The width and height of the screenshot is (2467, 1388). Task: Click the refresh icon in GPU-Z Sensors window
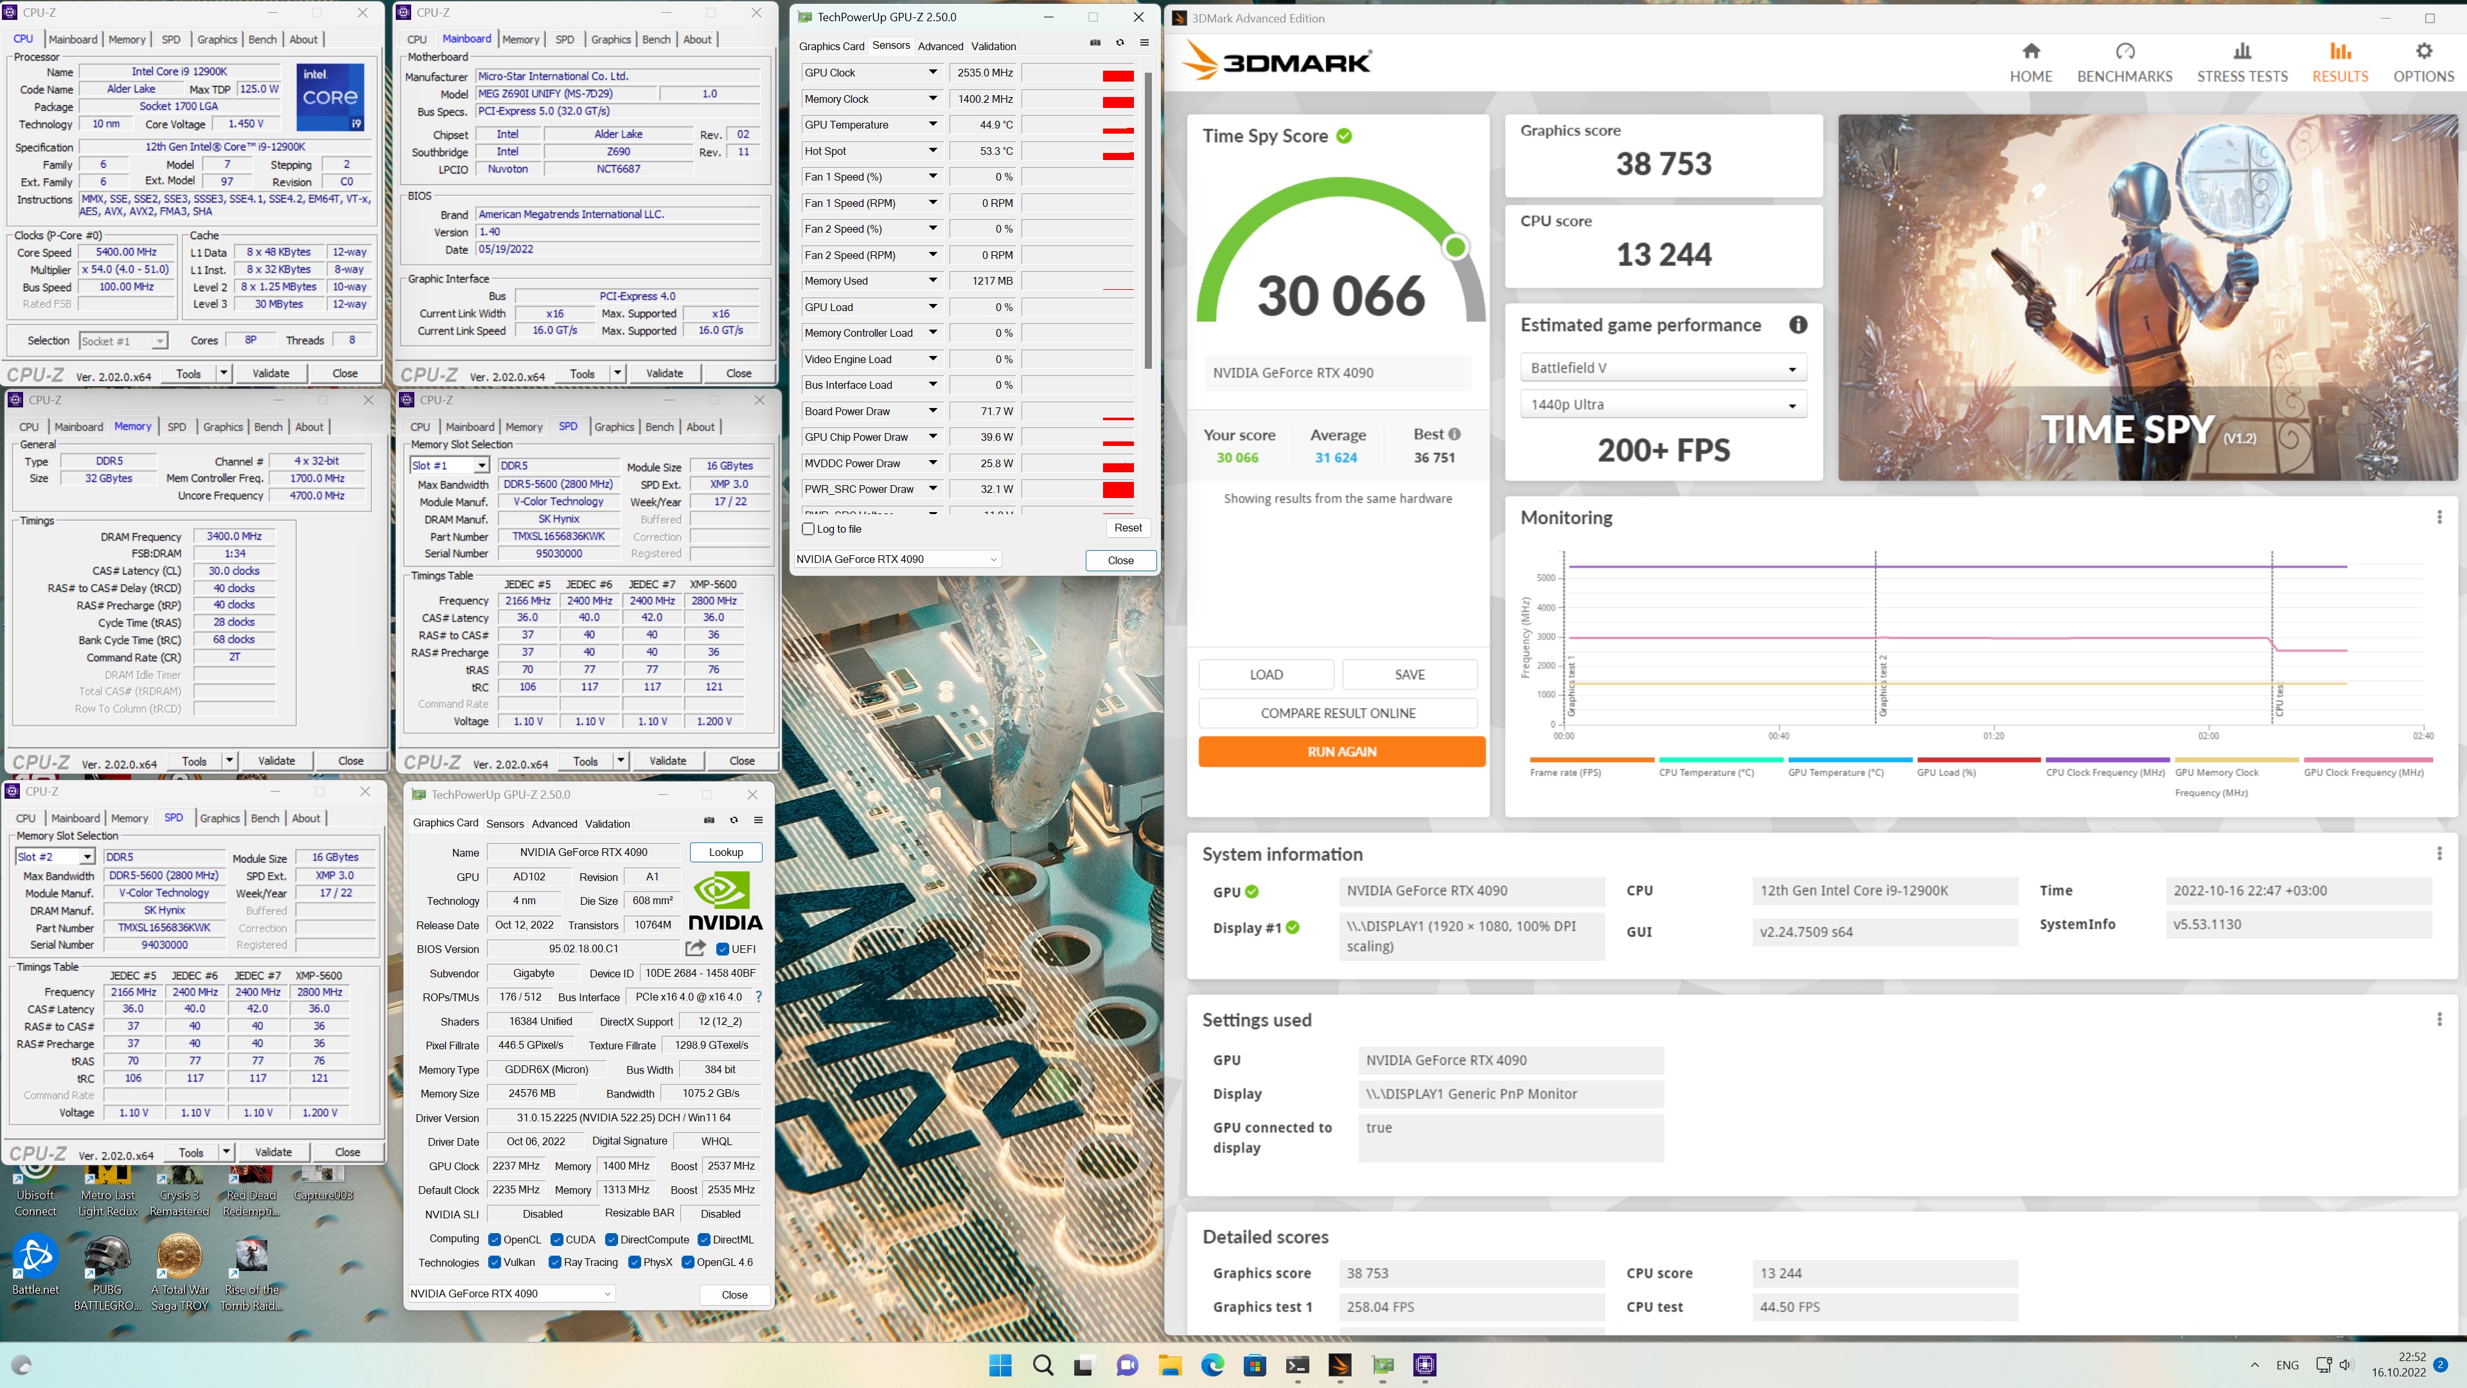pos(1120,43)
